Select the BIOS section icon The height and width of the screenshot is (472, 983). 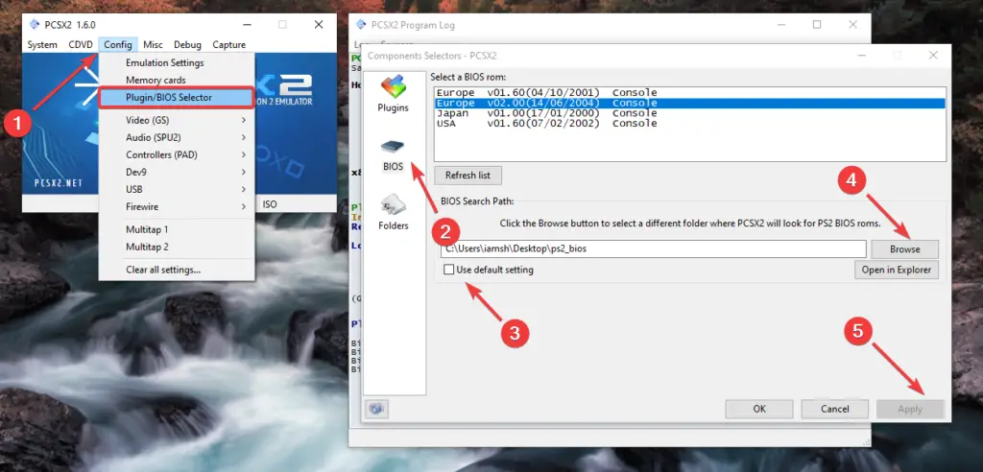point(393,148)
